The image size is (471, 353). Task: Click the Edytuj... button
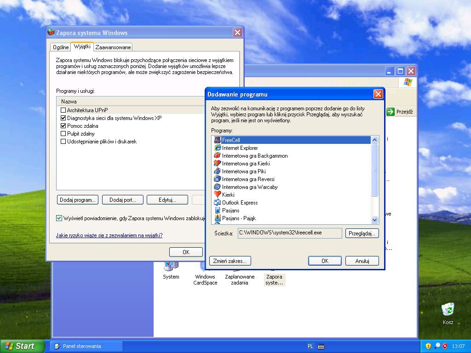point(167,199)
